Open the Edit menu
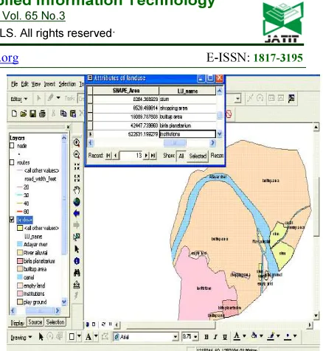 (24, 84)
